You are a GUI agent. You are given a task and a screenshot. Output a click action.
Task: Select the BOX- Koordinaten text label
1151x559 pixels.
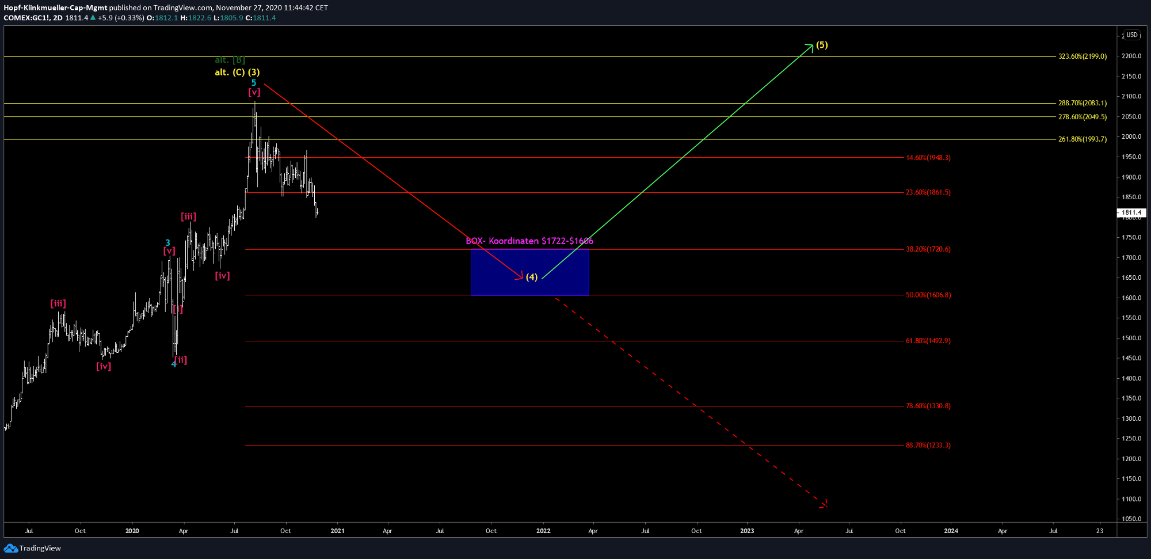529,241
